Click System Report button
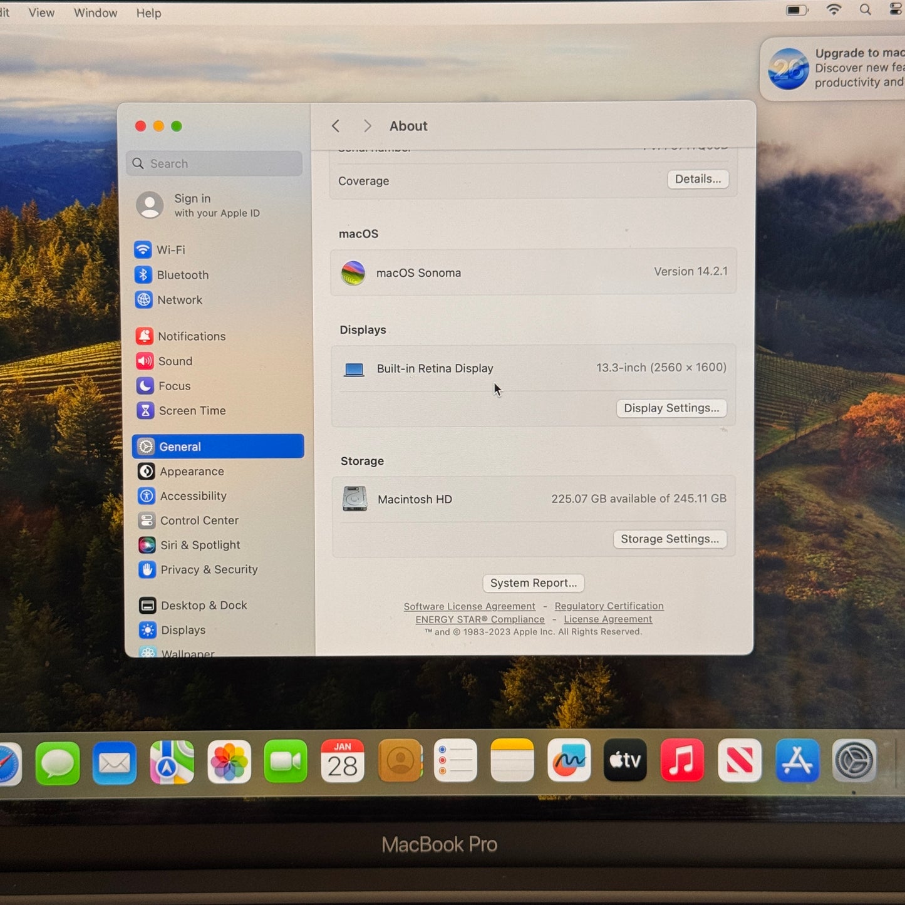This screenshot has width=905, height=905. [x=534, y=583]
